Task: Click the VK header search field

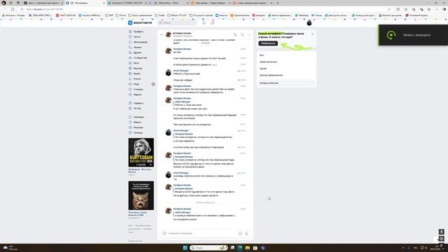Action: pyautogui.click(x=177, y=22)
